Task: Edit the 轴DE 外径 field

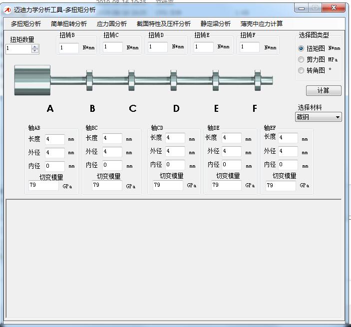Action: tap(232, 152)
